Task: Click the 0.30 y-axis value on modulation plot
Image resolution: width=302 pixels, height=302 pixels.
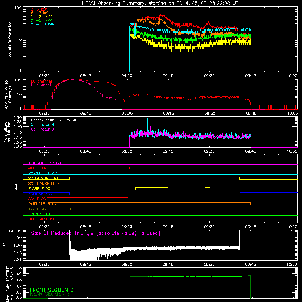Action: [x=17, y=118]
